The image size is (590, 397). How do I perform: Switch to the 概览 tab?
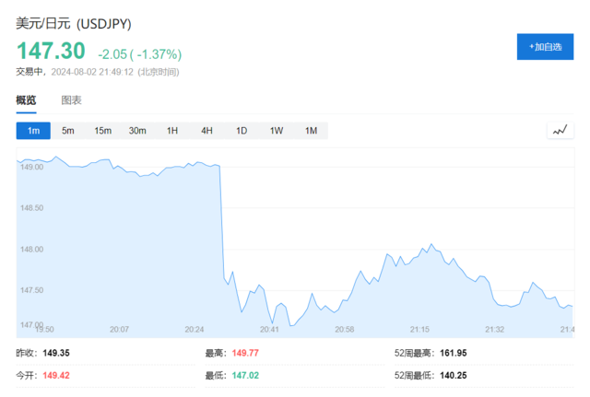pyautogui.click(x=26, y=100)
